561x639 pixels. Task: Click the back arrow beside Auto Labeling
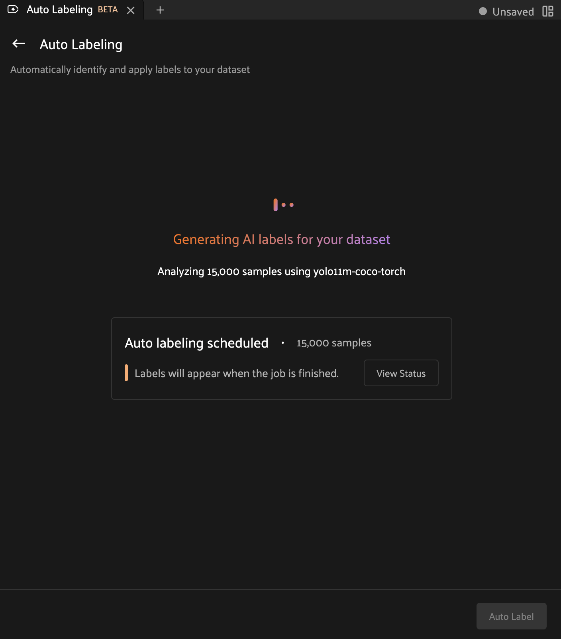tap(18, 44)
